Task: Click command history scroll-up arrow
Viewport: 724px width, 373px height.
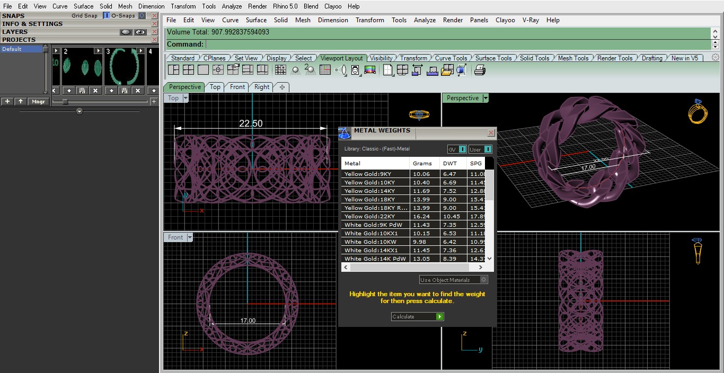Action: pyautogui.click(x=716, y=32)
